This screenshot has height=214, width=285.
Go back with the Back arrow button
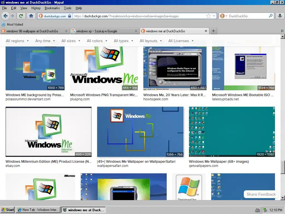pyautogui.click(x=6, y=16)
